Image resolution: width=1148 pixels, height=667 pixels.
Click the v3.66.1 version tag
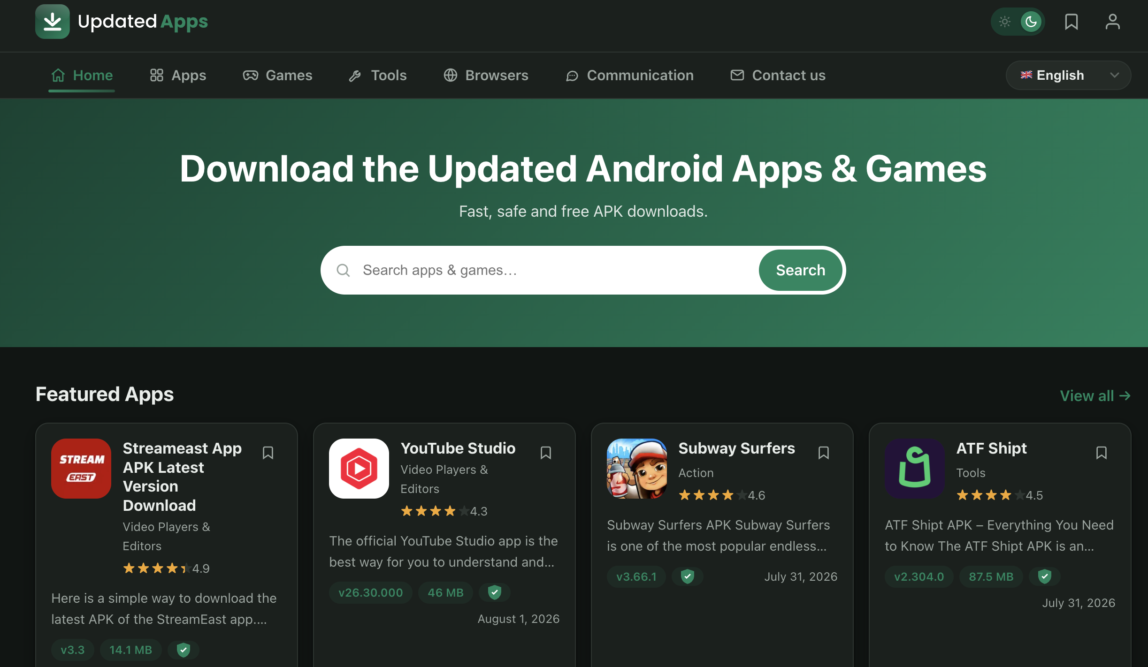[x=636, y=576]
